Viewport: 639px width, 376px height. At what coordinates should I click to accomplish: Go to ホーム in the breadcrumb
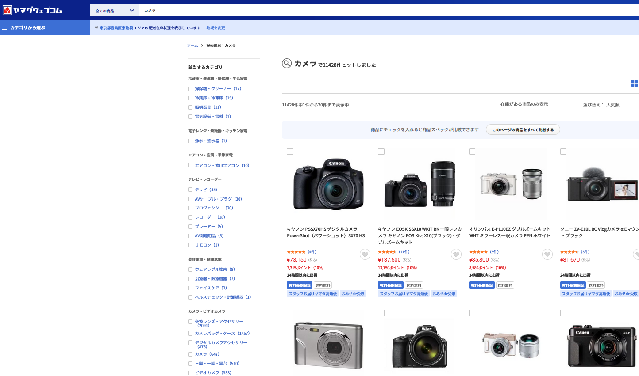coord(192,46)
